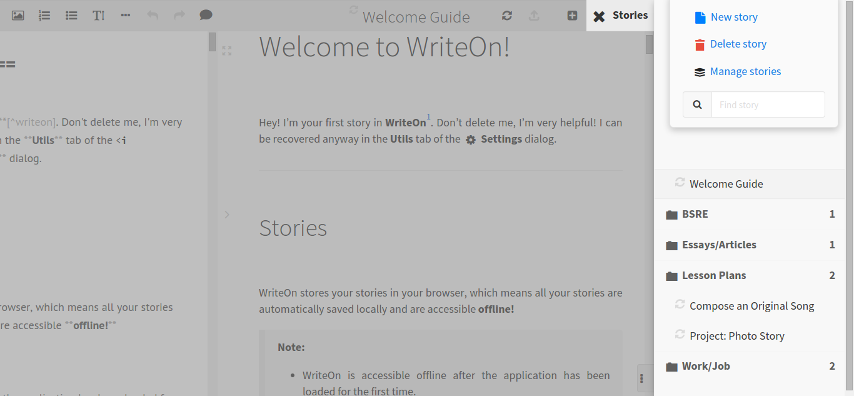
Task: Click the sync icon beside Compose an Original Song
Action: pos(680,304)
